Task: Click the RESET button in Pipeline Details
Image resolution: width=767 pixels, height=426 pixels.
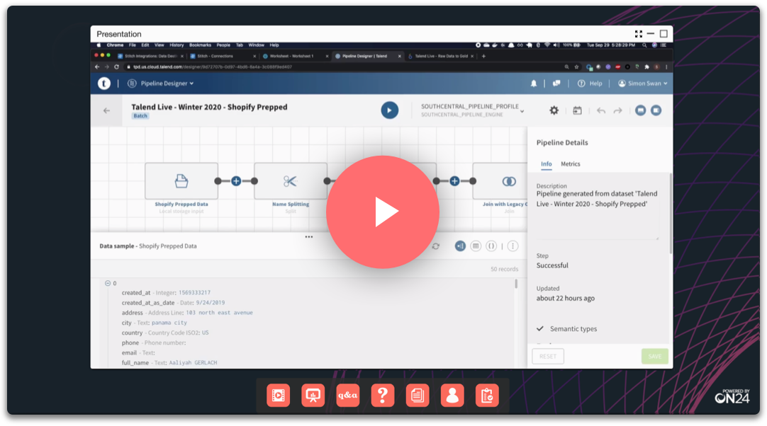Action: (x=548, y=356)
